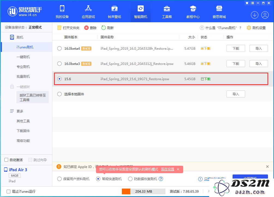Import firmware for 16.0beta3 row with 导入

point(259,64)
